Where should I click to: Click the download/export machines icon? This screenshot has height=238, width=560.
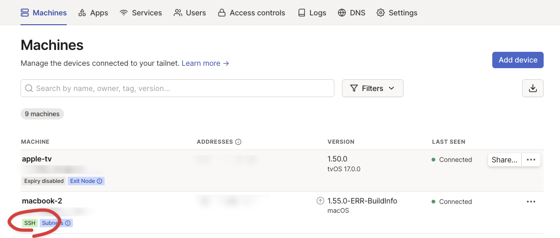(x=532, y=88)
